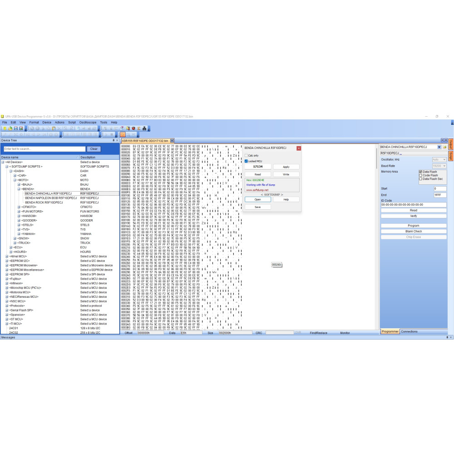Expand the ECU tree node
The width and height of the screenshot is (454, 454).
coord(11,247)
